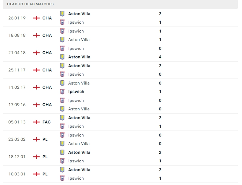Image resolution: width=242 pixels, height=185 pixels.
Task: Click Aston Villa crest in 18.12.01 match
Action: coord(63,152)
